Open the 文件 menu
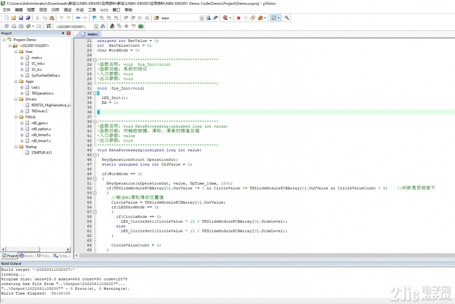This screenshot has width=455, height=304. tap(6, 10)
